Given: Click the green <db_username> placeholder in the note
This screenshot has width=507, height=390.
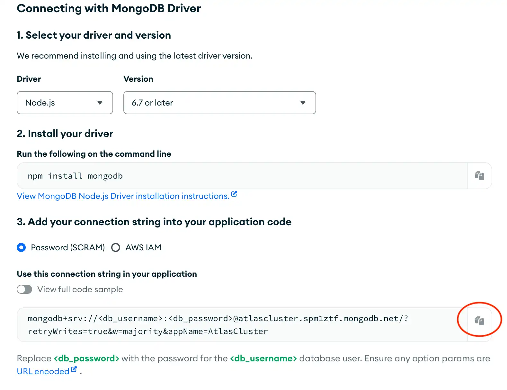Looking at the screenshot, I should (x=263, y=358).
